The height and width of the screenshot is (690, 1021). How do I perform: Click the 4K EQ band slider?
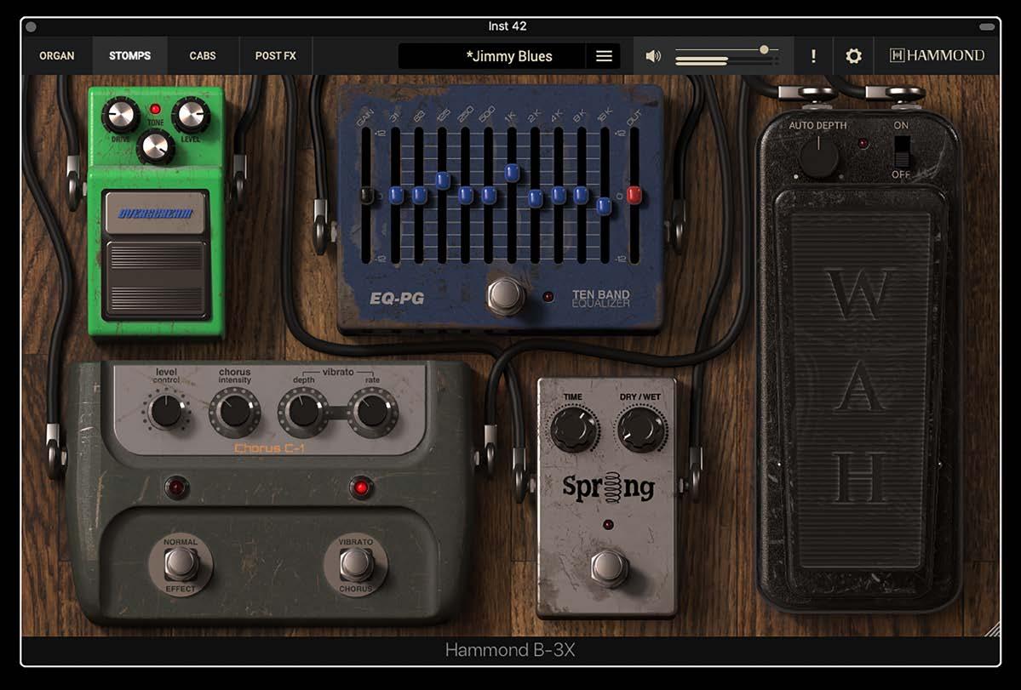559,195
